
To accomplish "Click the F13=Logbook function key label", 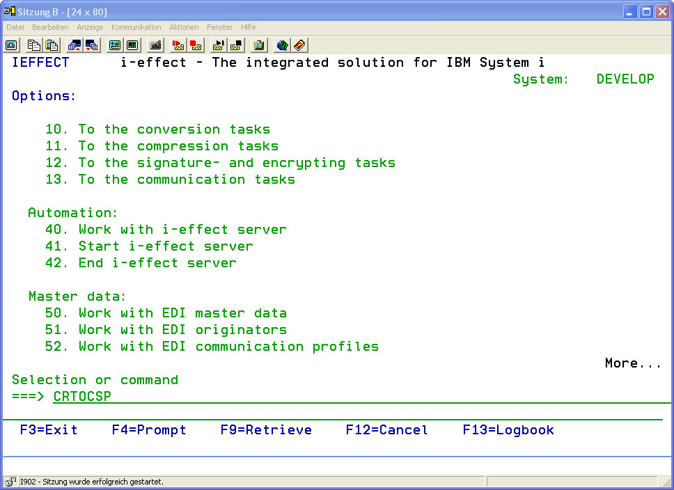I will 508,430.
